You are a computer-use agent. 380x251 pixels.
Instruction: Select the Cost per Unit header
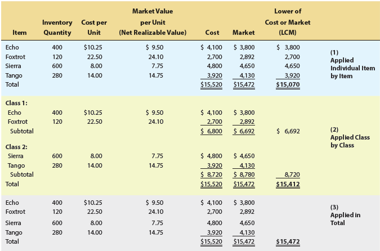94,28
